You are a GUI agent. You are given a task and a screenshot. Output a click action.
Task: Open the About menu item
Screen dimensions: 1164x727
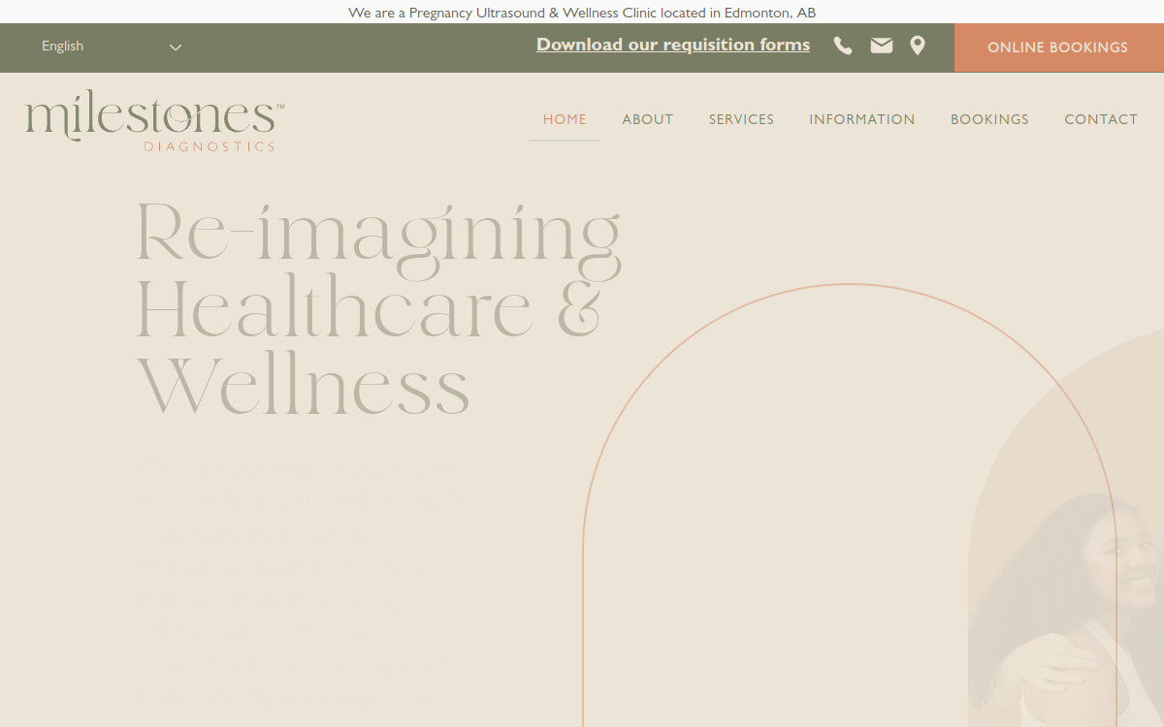click(x=648, y=119)
